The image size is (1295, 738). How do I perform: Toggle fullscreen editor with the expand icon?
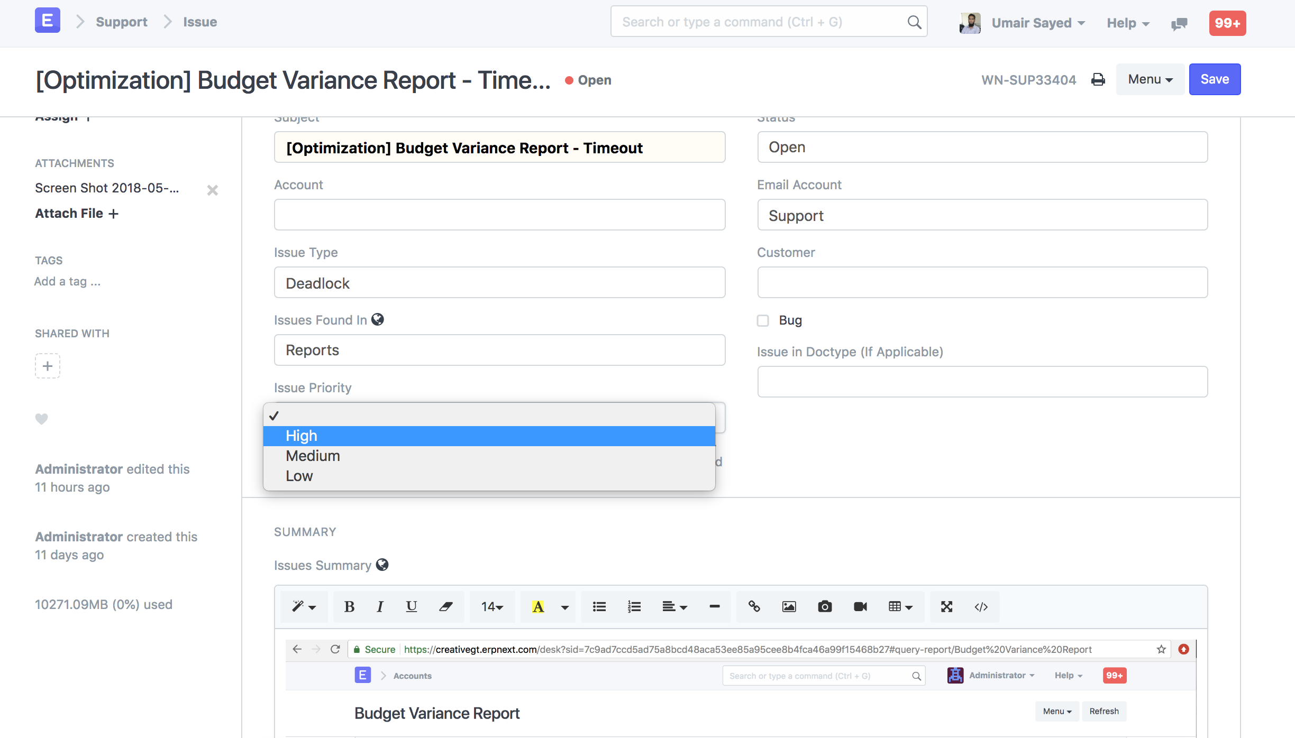tap(947, 607)
